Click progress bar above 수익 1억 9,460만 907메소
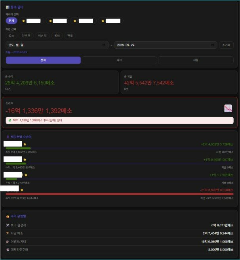 click(120, 164)
